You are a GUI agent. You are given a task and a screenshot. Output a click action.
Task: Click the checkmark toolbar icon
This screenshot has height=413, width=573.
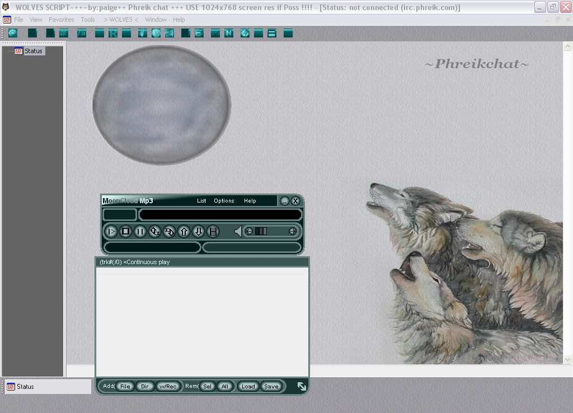coord(215,33)
